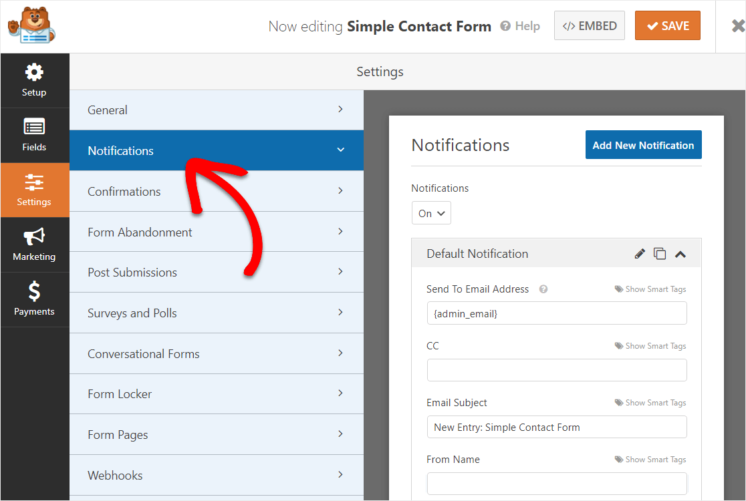Open Help next to the form title
This screenshot has width=746, height=501.
coord(520,26)
